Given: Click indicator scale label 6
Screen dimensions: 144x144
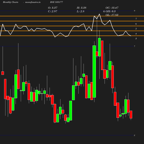Looking at the screenshot, I should (136, 24).
